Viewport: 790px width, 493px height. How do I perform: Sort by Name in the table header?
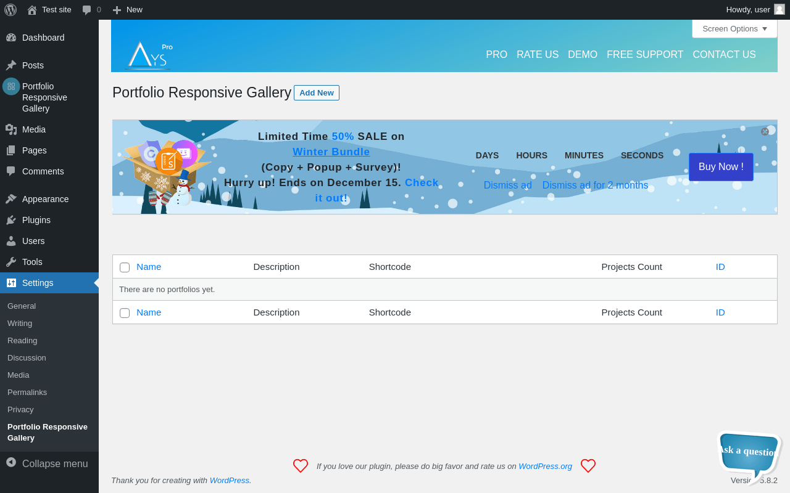point(149,266)
